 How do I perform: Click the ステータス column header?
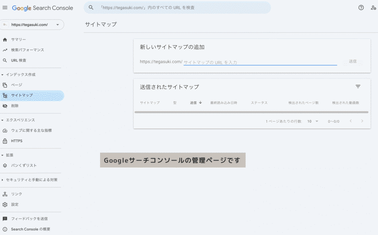pos(259,103)
